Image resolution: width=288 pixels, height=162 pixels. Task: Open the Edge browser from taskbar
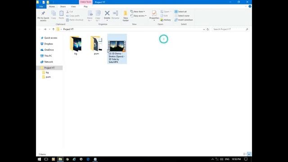[88, 159]
